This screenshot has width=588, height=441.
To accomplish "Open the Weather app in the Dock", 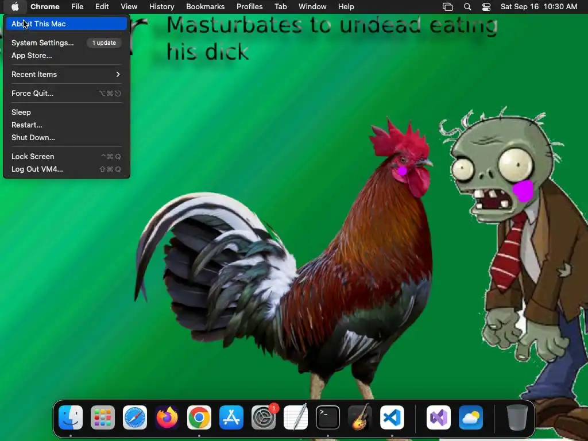I will click(471, 417).
